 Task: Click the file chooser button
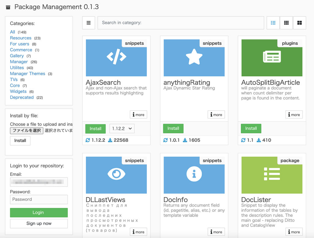tap(27, 131)
